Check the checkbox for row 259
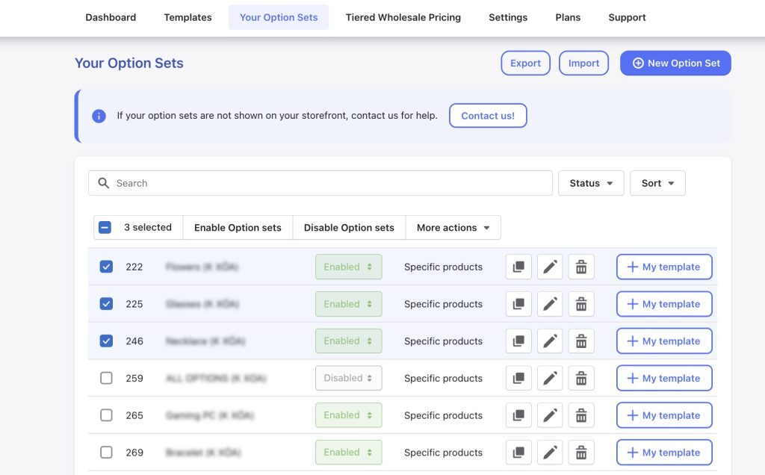 click(x=106, y=378)
